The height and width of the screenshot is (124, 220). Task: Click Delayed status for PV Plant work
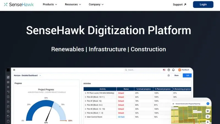pos(121,93)
